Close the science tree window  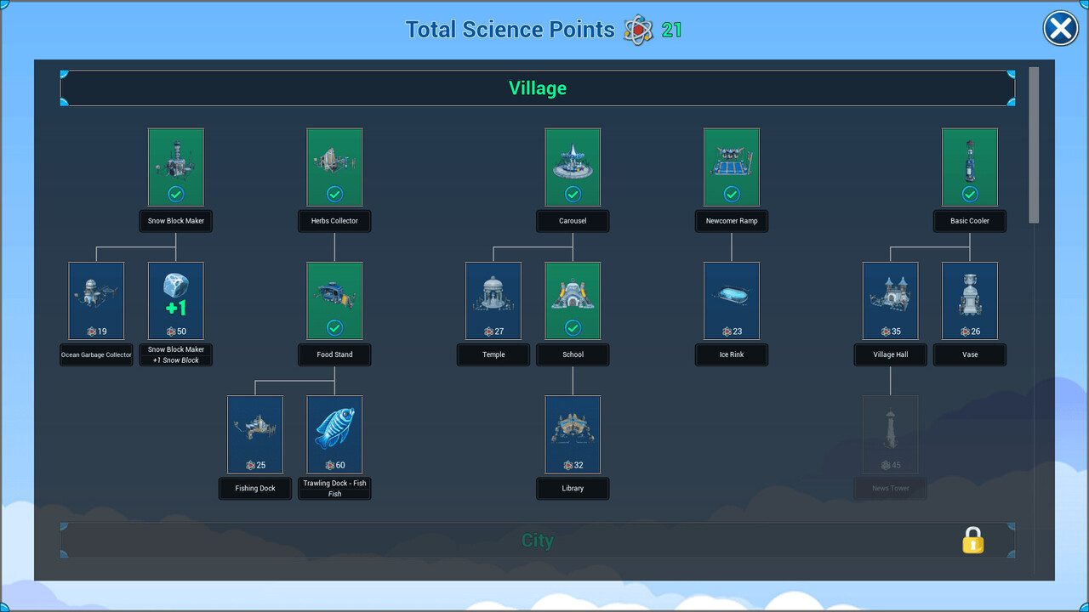(1060, 30)
